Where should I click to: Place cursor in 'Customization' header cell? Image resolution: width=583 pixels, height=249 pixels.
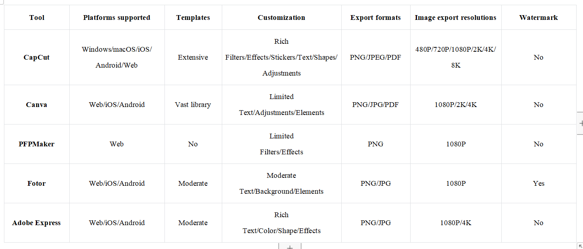(281, 18)
